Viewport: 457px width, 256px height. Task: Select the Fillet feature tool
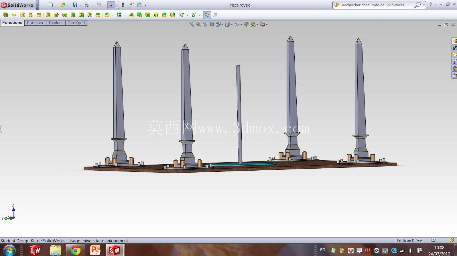point(107,15)
